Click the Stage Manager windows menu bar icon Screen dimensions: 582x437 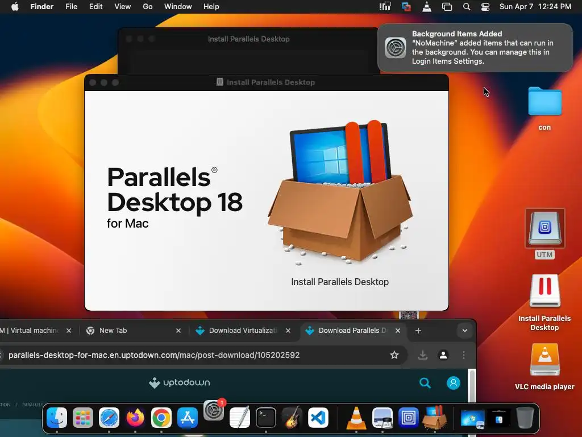click(447, 7)
